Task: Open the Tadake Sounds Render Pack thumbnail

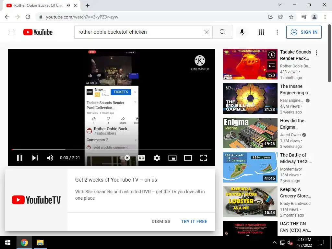Action: tap(250, 64)
